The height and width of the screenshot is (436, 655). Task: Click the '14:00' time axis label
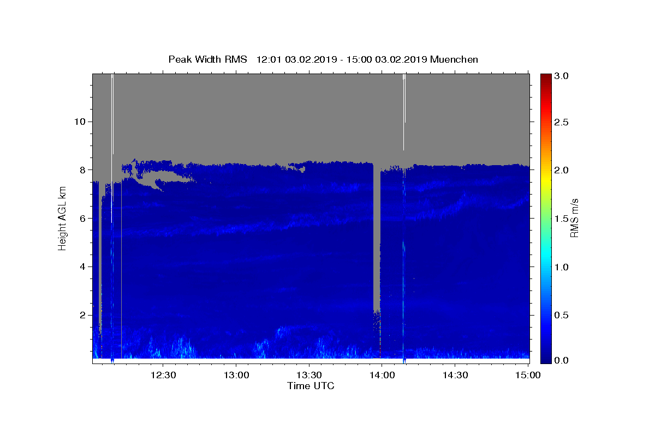pyautogui.click(x=382, y=376)
